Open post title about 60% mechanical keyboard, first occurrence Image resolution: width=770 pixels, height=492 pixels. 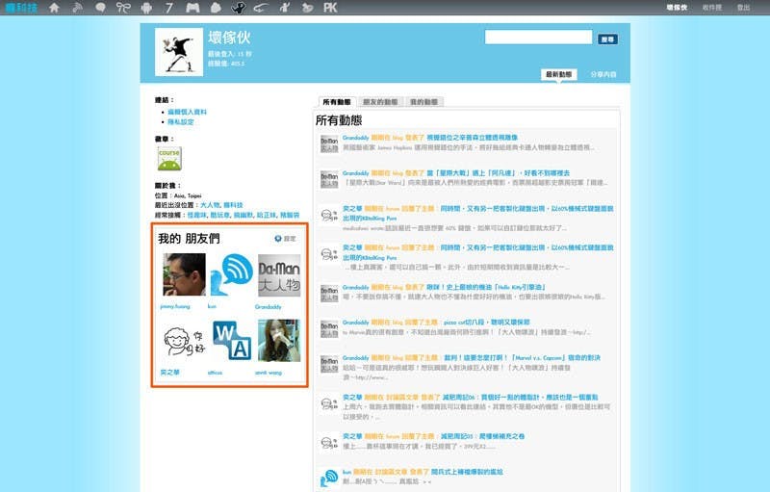[477, 213]
